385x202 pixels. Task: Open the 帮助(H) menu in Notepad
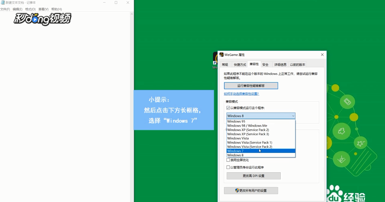[57, 9]
